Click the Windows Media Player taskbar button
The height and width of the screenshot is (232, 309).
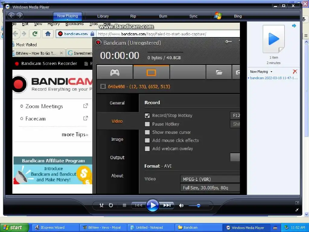tap(246, 227)
